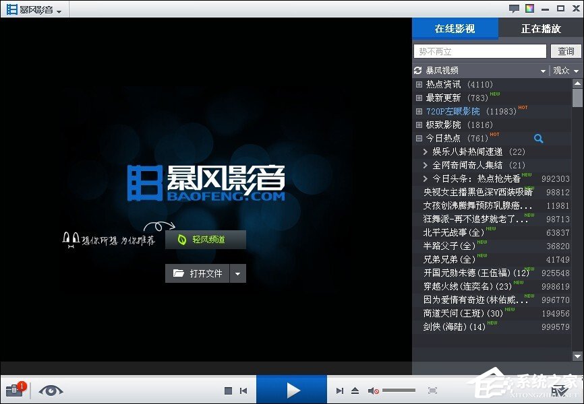
Task: Adjust the volume slider
Action: (398, 390)
